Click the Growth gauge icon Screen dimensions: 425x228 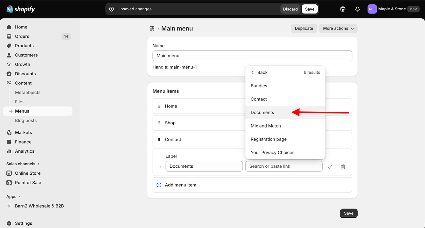click(9, 64)
